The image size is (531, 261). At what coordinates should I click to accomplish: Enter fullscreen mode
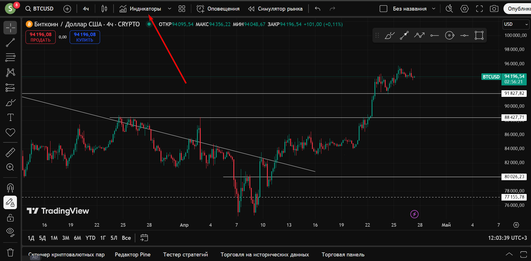[x=479, y=9]
